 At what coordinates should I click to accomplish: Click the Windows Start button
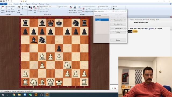pyautogui.click(x=2, y=95)
